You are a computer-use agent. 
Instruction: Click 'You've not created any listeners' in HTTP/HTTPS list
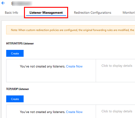43,66
